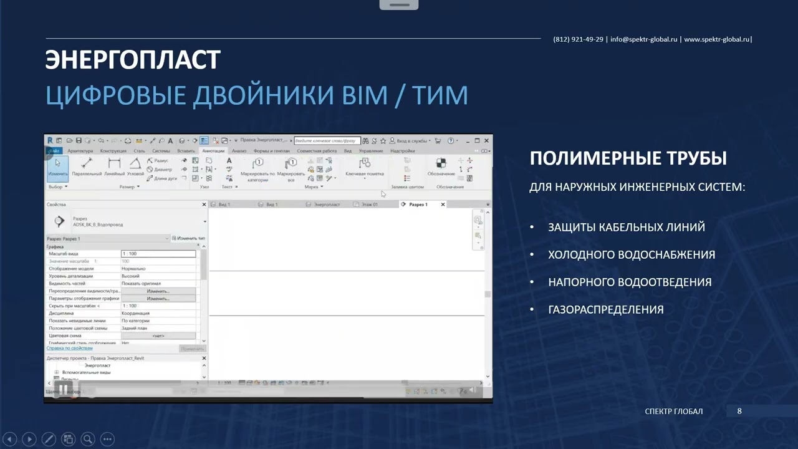Open the Разрез: Разрез 1 instance dropdown

(x=167, y=238)
